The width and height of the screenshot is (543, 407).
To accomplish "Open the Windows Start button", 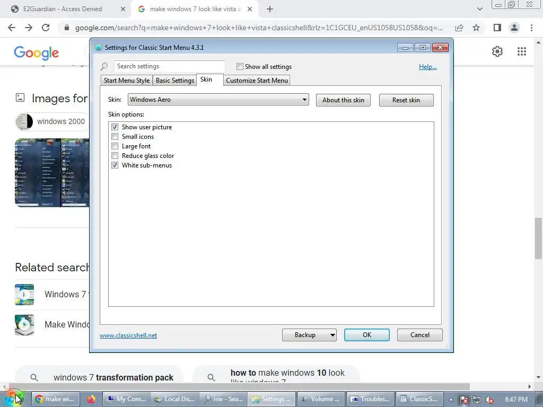I will point(14,399).
